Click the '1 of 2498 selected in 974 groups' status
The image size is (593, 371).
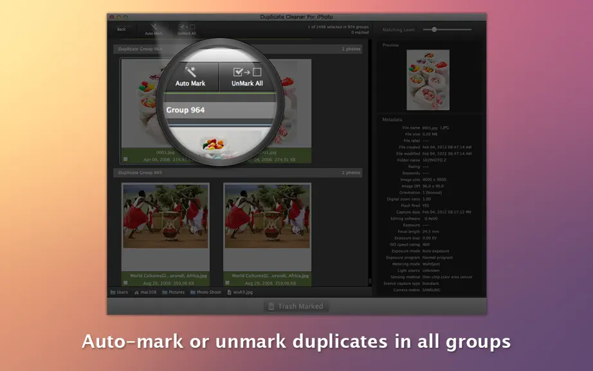tap(338, 27)
